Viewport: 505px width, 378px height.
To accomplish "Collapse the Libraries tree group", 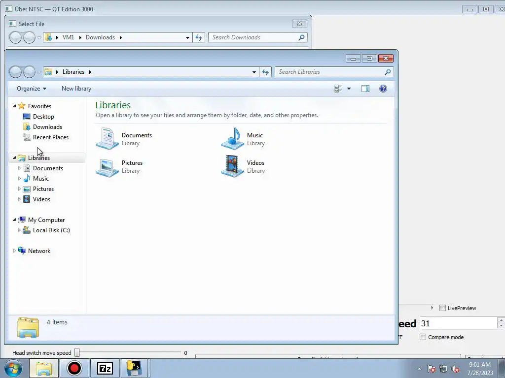I will [14, 158].
